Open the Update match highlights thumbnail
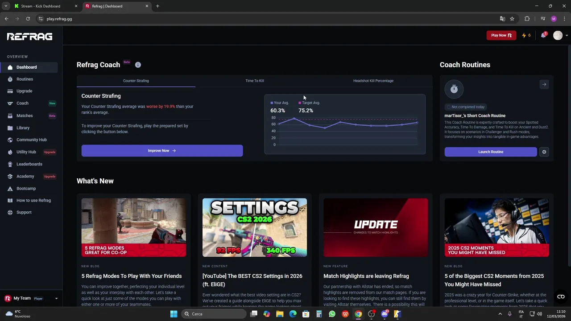The height and width of the screenshot is (321, 571). [376, 227]
